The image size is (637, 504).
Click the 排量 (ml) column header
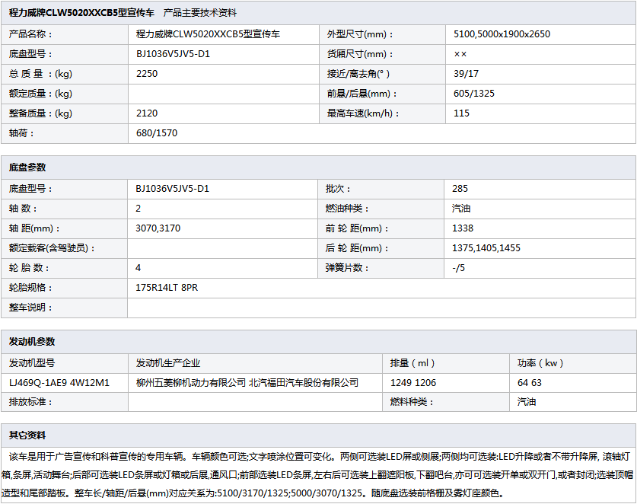pyautogui.click(x=412, y=363)
